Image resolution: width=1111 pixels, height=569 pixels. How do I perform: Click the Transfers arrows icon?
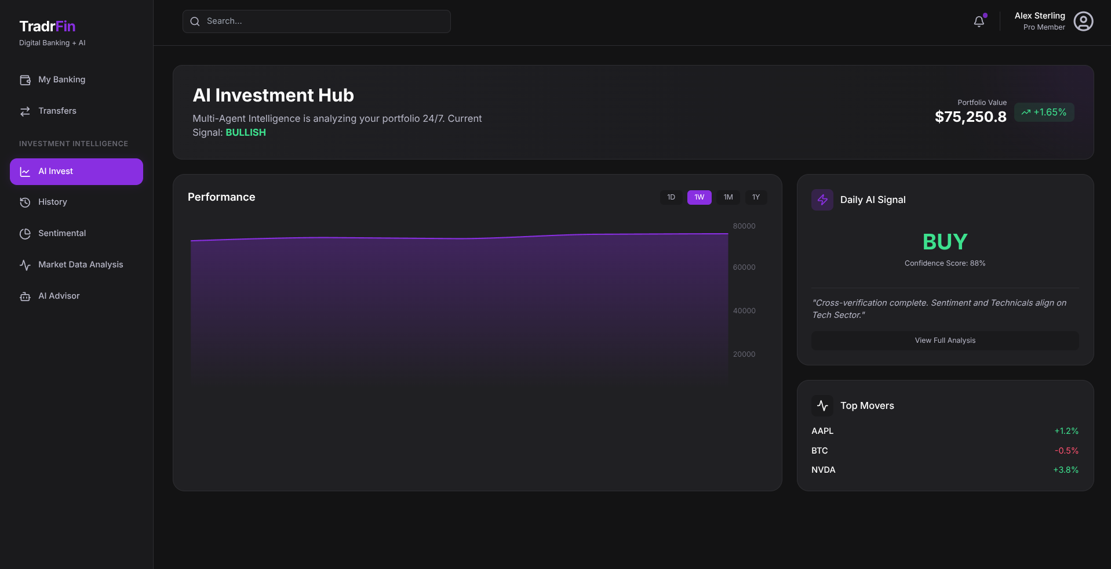pyautogui.click(x=25, y=111)
